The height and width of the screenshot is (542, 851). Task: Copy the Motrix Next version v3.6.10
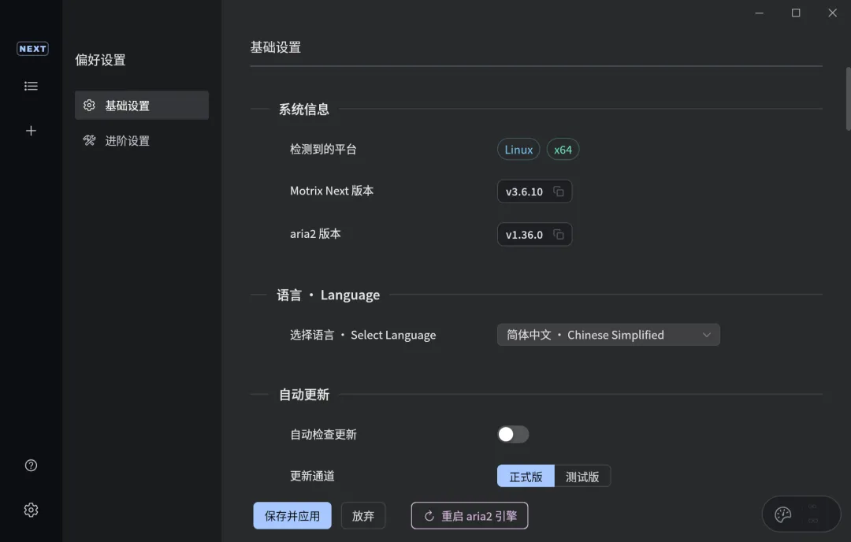point(559,191)
